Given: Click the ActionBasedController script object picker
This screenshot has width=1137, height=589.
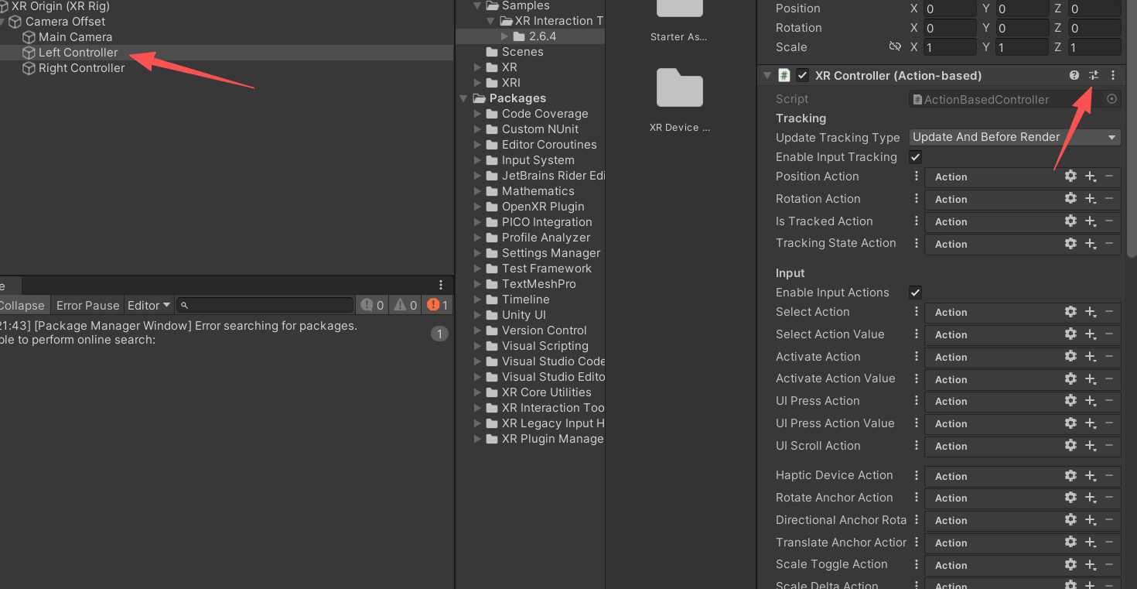Looking at the screenshot, I should tap(1111, 99).
